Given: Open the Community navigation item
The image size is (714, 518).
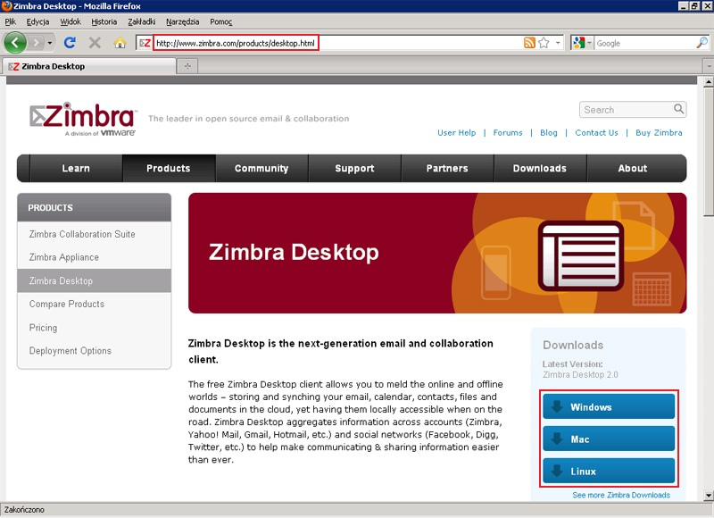Looking at the screenshot, I should pyautogui.click(x=262, y=168).
